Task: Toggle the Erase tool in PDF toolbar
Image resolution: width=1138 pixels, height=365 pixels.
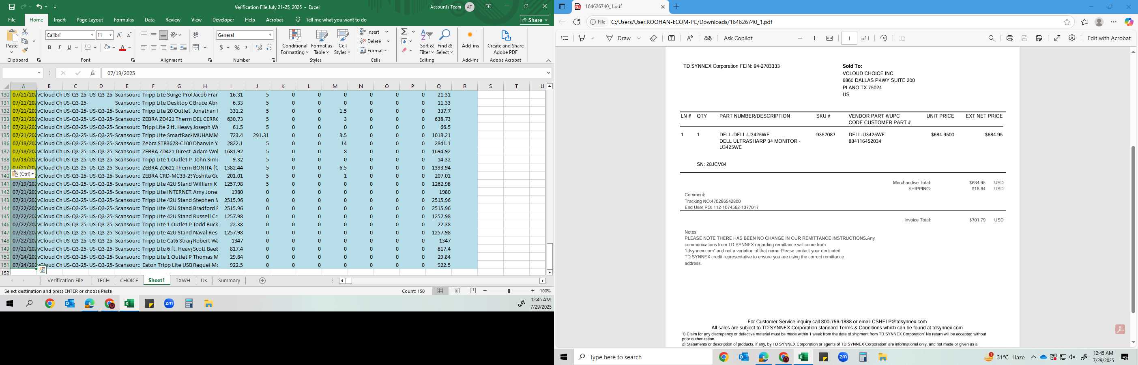Action: click(x=653, y=39)
